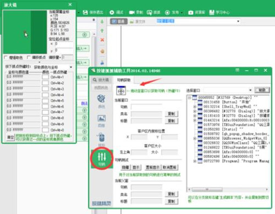The image size is (275, 214).
Task: Click Copy beside the current window title
Action: (x=172, y=121)
